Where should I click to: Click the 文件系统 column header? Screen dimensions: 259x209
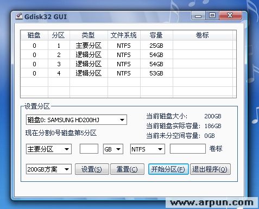coord(124,35)
